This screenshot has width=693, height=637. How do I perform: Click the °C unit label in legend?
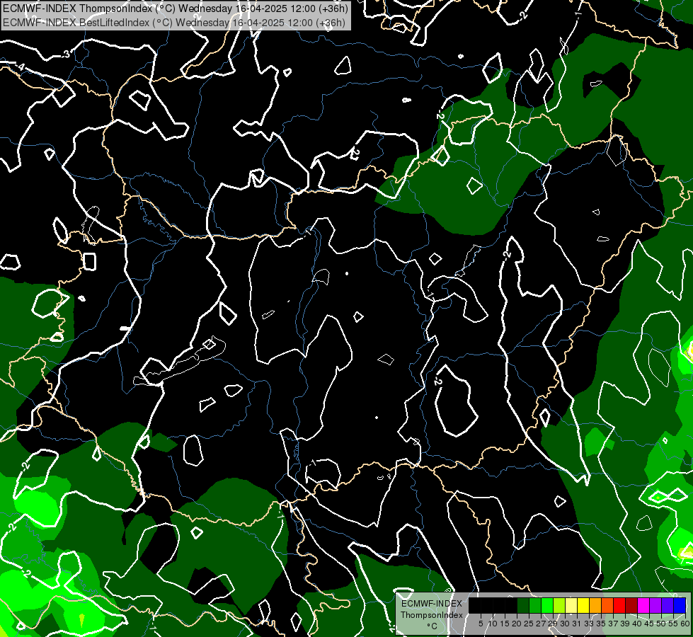point(433,626)
